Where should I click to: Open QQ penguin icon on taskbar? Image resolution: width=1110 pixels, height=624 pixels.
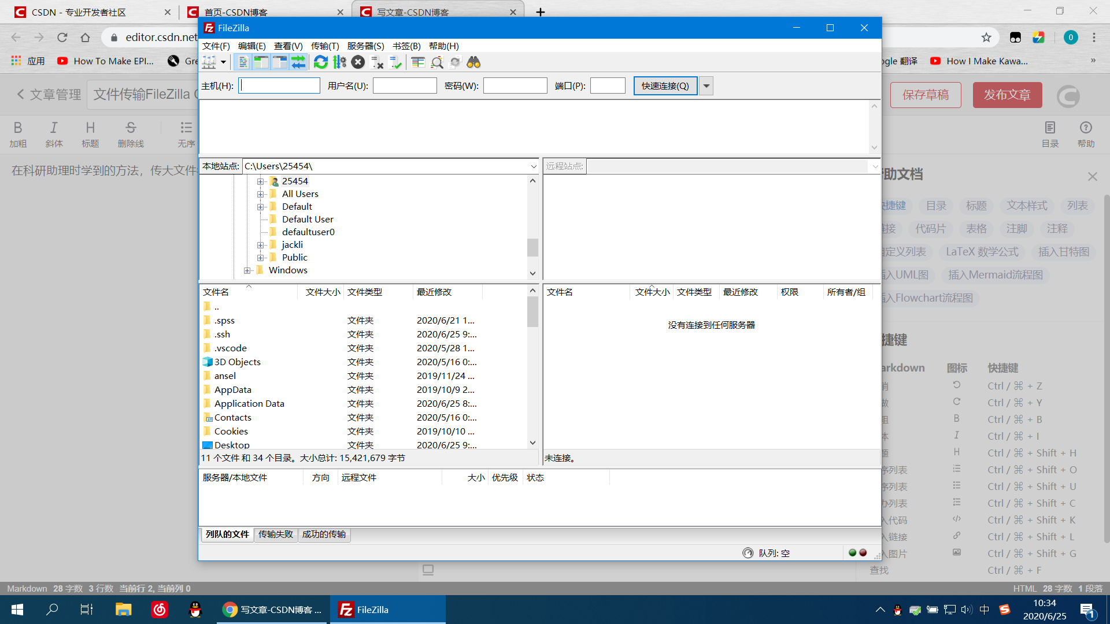195,610
